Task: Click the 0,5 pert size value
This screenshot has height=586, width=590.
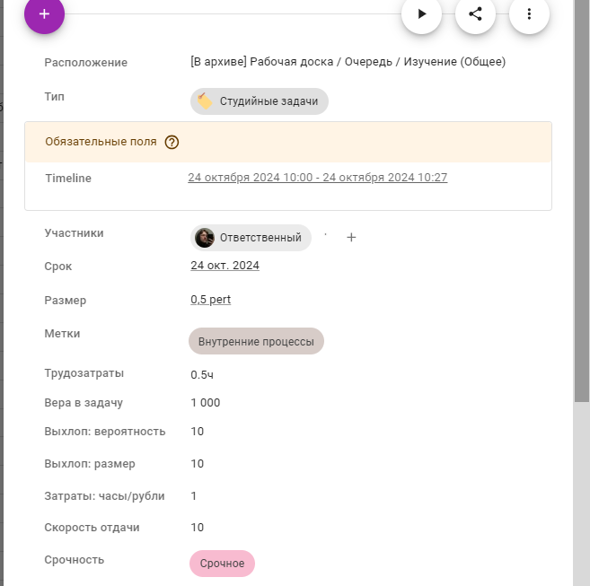Action: click(x=210, y=300)
